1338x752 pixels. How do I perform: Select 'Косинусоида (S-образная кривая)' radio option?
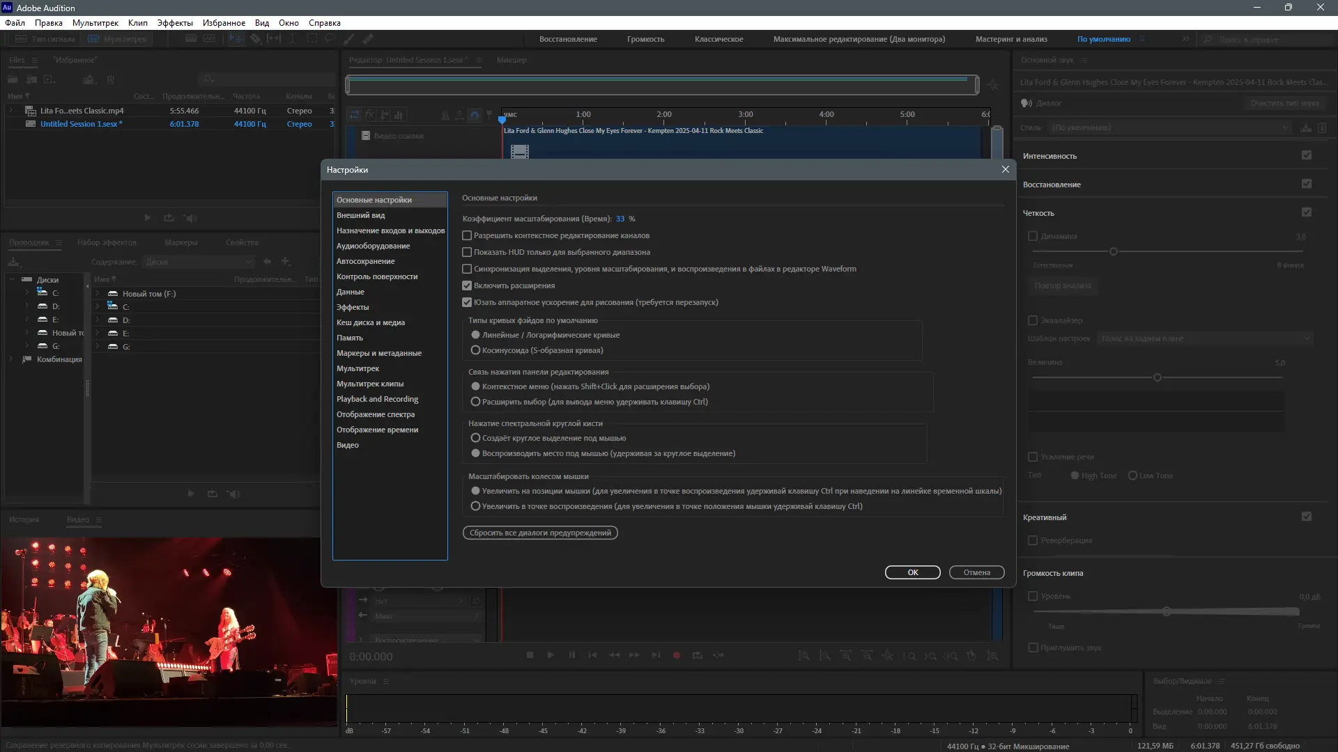[x=476, y=350]
